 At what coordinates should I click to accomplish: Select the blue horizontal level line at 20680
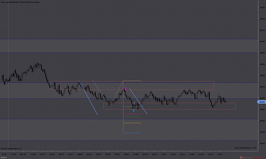tap(129, 53)
